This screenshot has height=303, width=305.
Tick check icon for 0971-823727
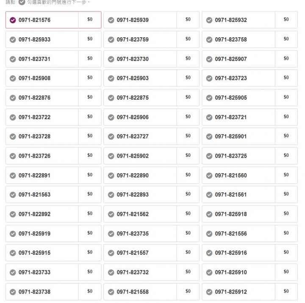pyautogui.click(x=111, y=136)
